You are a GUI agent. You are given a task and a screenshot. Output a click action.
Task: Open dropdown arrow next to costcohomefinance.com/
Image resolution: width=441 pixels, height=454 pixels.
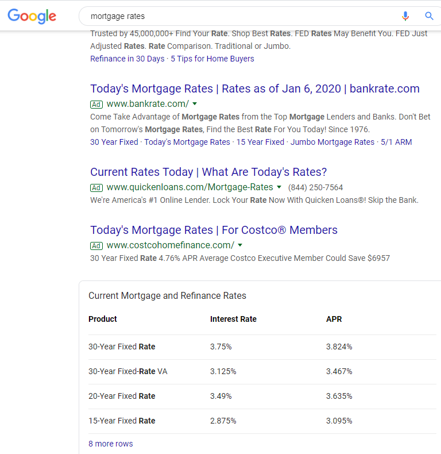(240, 245)
